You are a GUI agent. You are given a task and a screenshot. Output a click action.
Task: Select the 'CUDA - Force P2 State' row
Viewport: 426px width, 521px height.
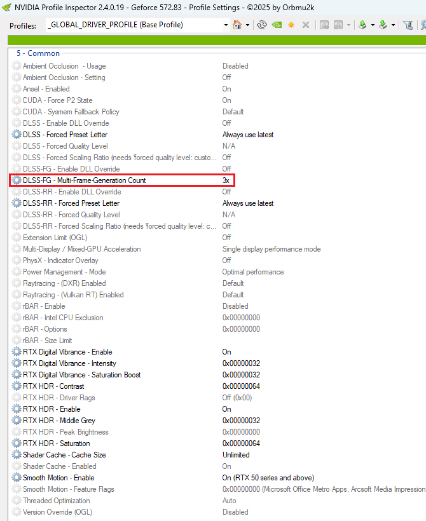[x=217, y=100]
